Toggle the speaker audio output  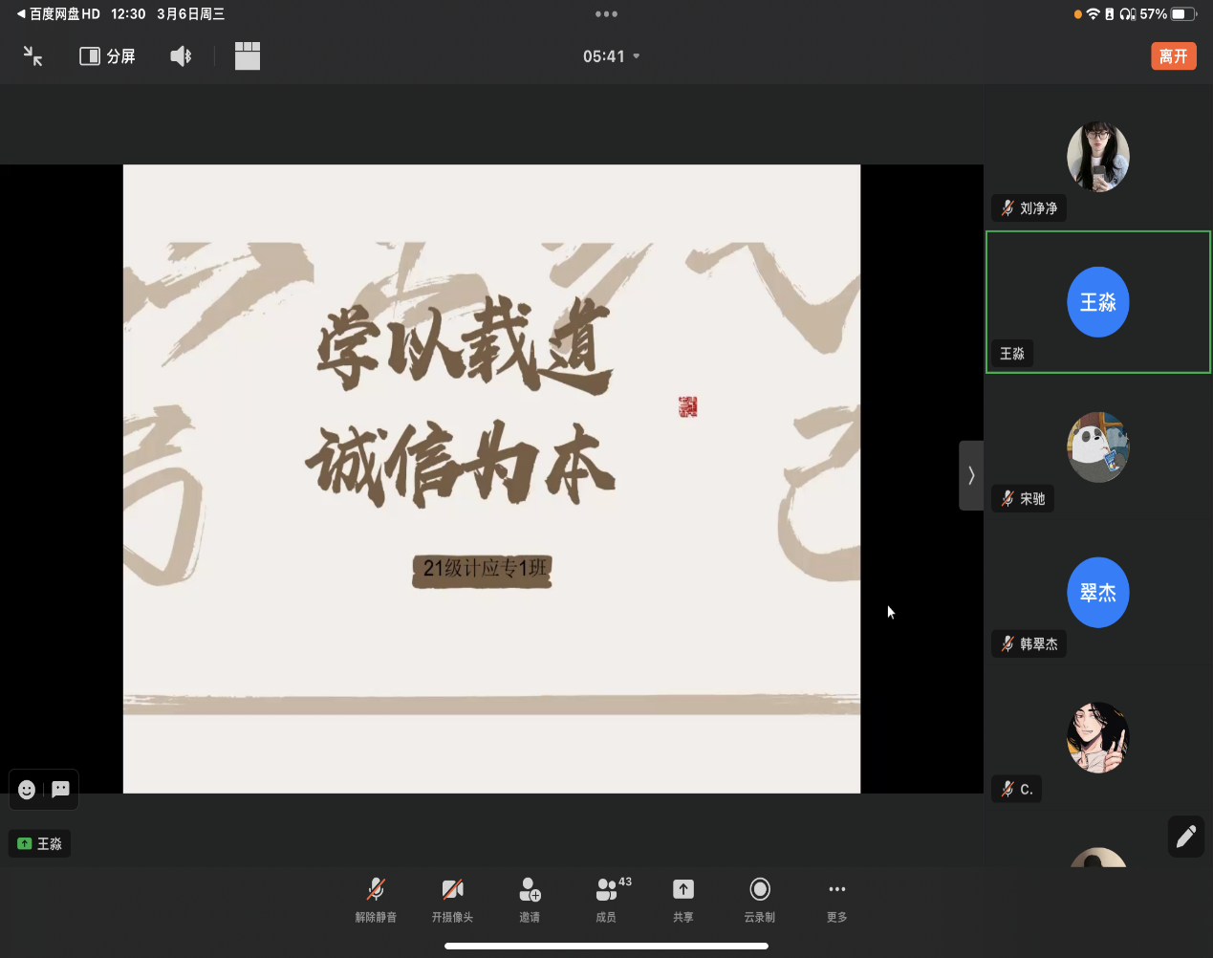click(181, 56)
